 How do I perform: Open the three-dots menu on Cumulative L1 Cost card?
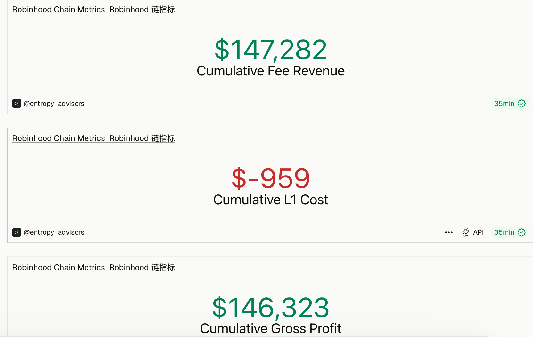tap(449, 232)
